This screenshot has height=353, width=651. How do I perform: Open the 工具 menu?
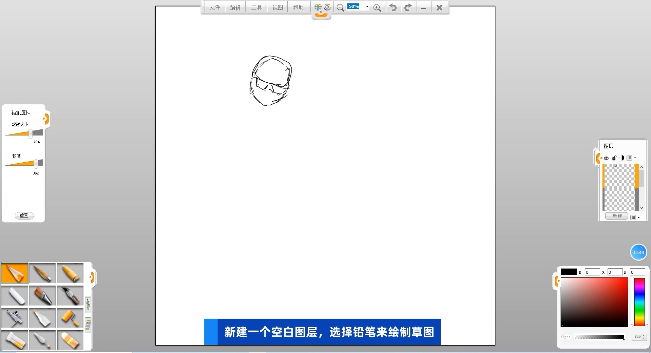coord(256,7)
